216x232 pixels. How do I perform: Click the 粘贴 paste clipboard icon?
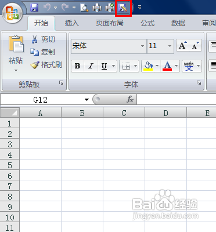(16, 44)
